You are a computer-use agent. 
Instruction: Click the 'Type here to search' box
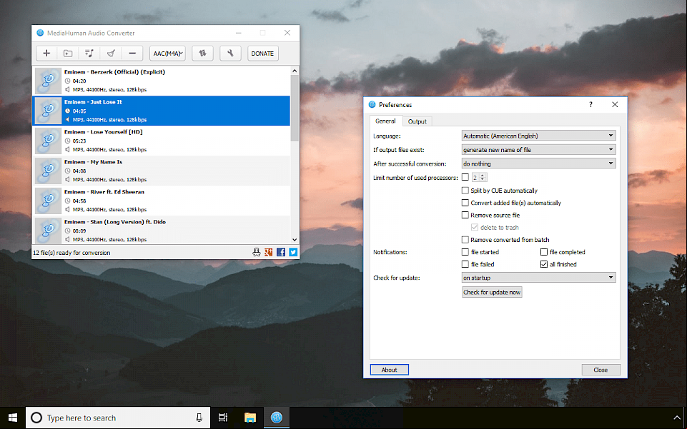[117, 418]
